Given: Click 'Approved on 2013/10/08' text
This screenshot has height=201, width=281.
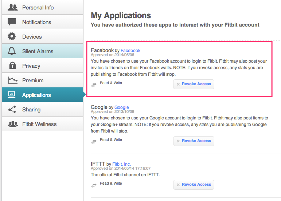Looking at the screenshot, I should coord(112,111).
